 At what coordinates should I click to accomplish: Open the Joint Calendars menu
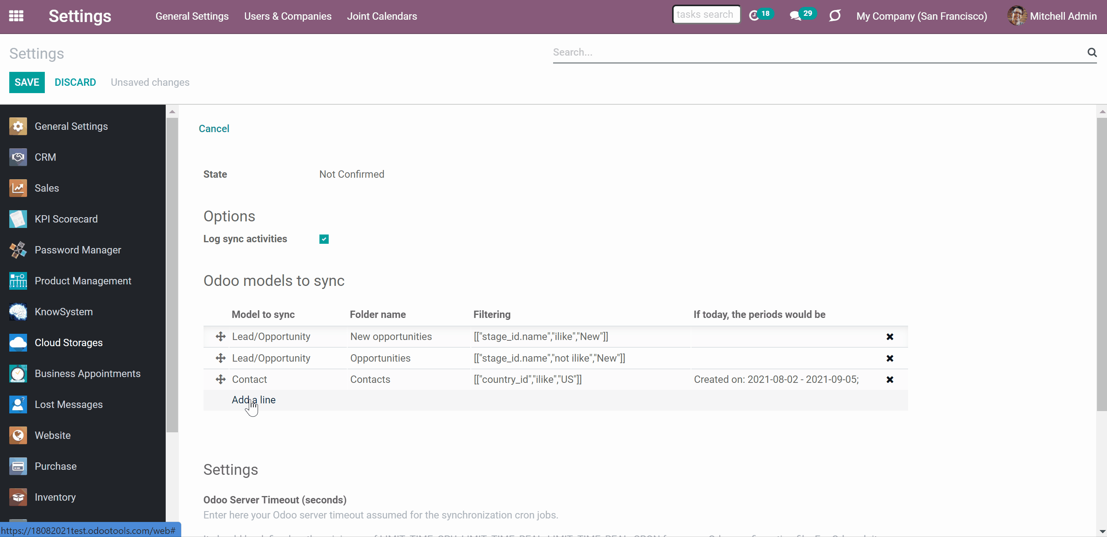pos(382,16)
